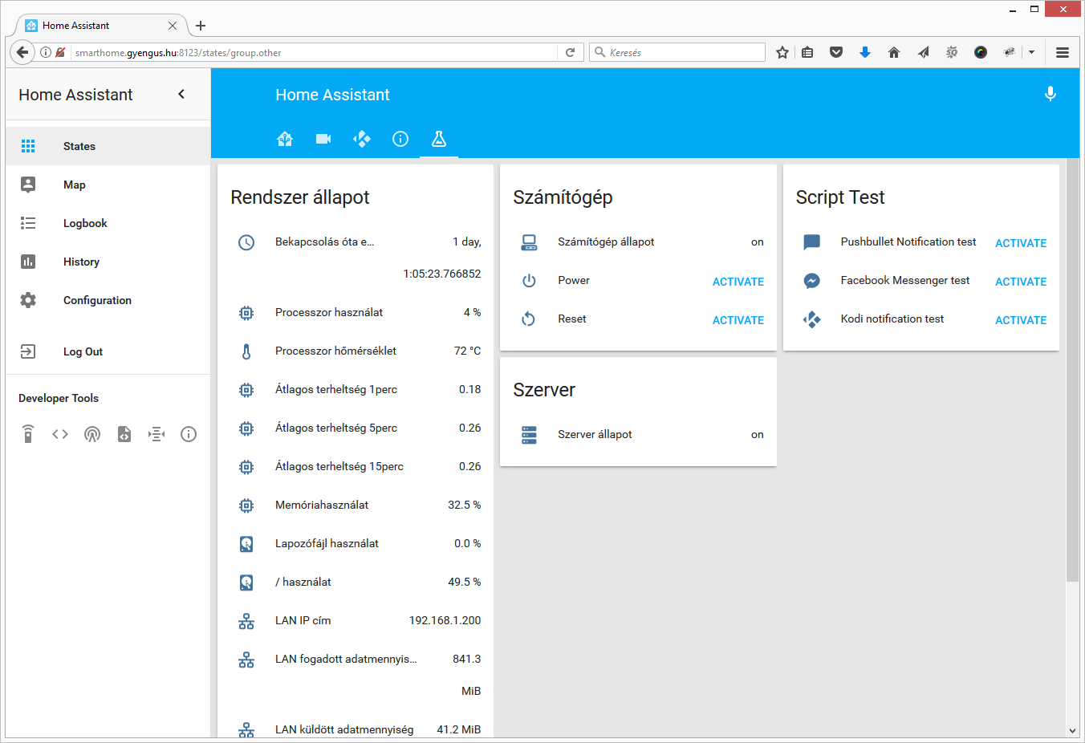
Task: Go to Logbook in the sidebar
Action: coord(85,223)
